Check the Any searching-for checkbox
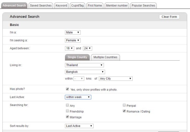 tap(67, 105)
